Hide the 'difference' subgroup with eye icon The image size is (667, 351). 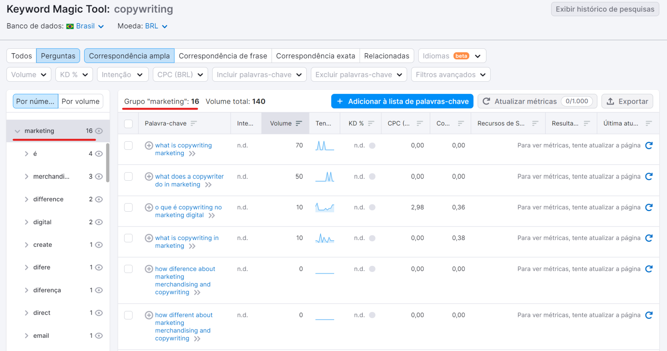tap(99, 199)
